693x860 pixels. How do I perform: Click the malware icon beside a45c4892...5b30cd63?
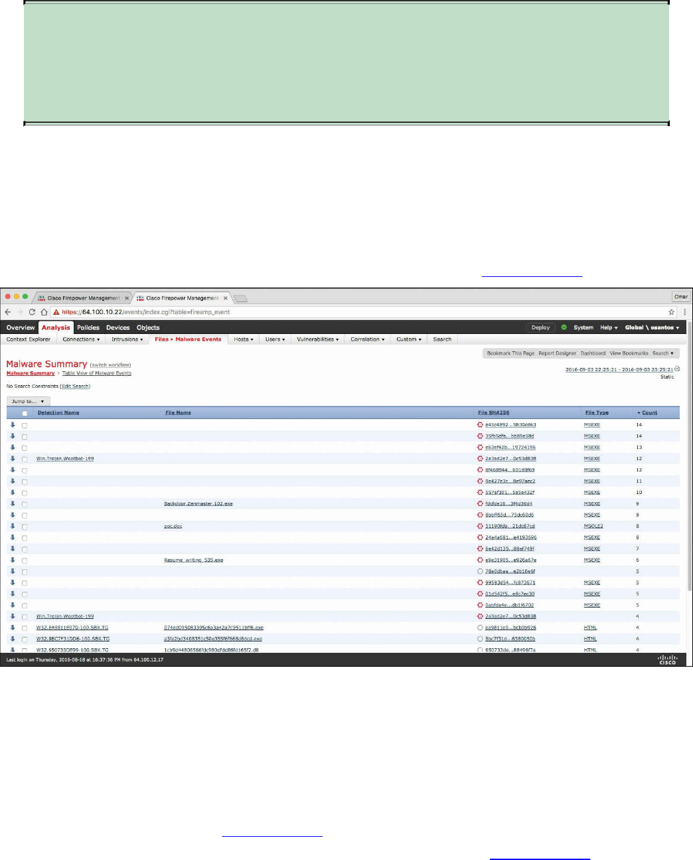[x=480, y=424]
